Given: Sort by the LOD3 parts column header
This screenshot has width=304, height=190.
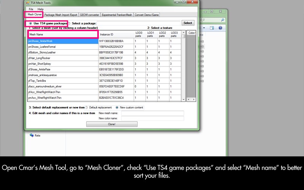Looking at the screenshot, I should [x=175, y=34].
